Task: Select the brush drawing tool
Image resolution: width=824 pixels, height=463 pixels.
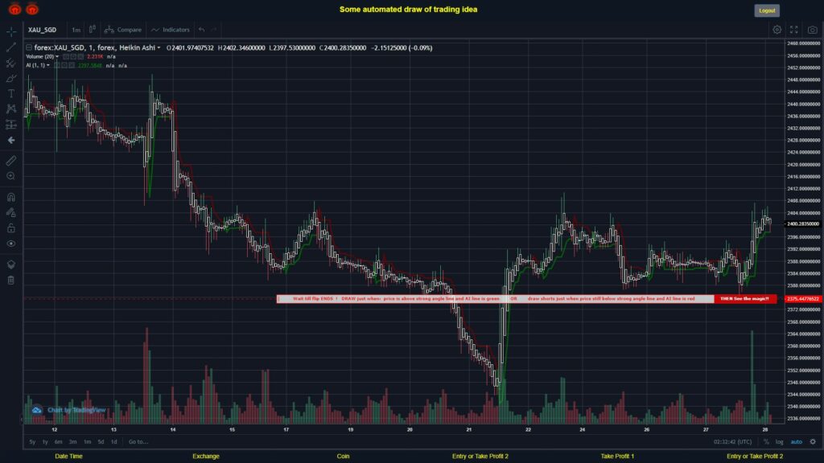Action: click(x=11, y=78)
